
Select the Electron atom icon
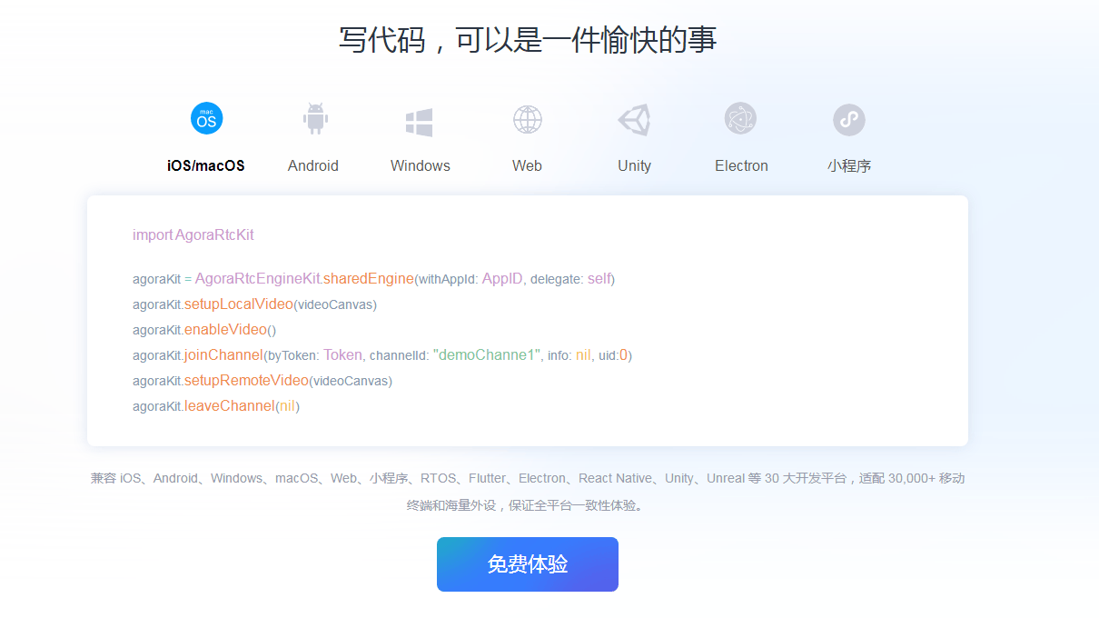tap(740, 118)
